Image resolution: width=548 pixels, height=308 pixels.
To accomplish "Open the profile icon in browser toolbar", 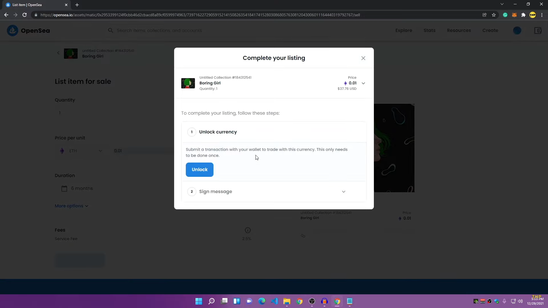I will click(533, 15).
